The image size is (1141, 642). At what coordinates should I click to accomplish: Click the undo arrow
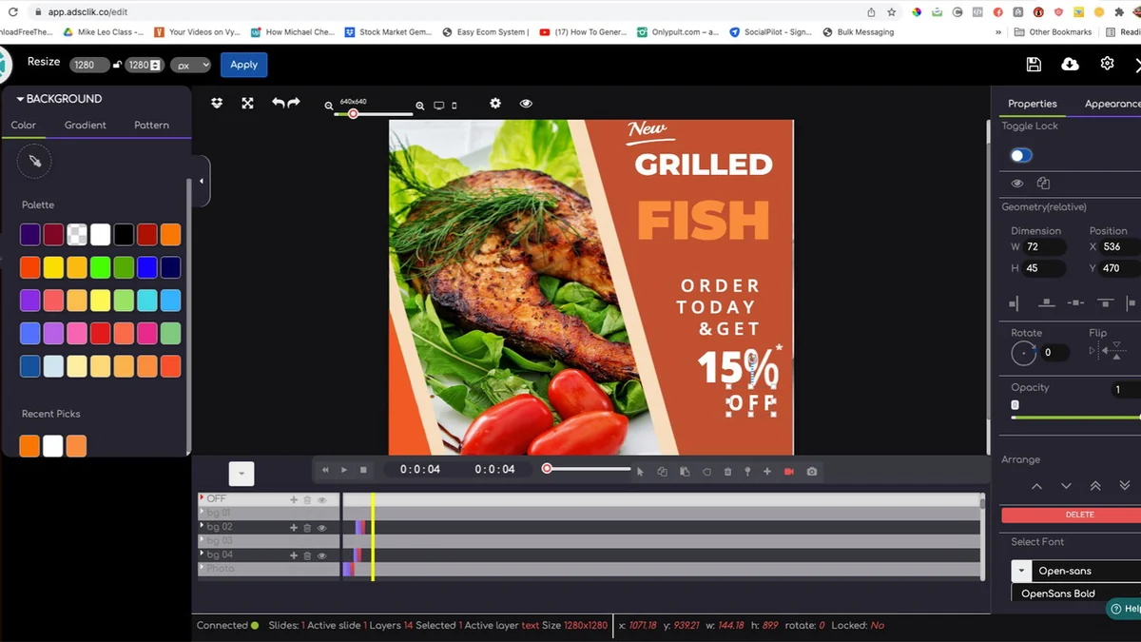pos(278,103)
